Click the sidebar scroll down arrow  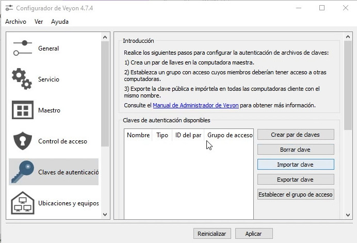pos(105,214)
